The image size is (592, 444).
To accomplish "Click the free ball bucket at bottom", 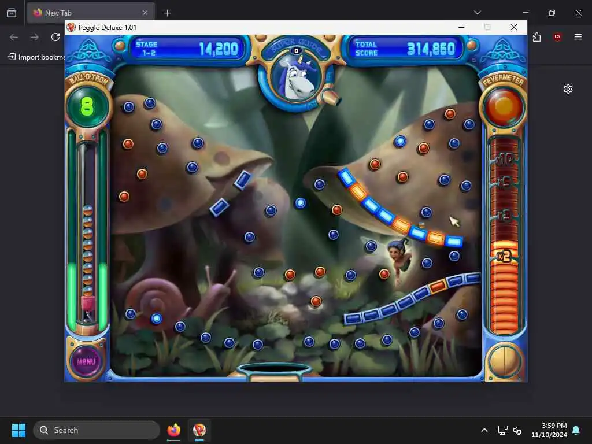I will click(x=275, y=372).
